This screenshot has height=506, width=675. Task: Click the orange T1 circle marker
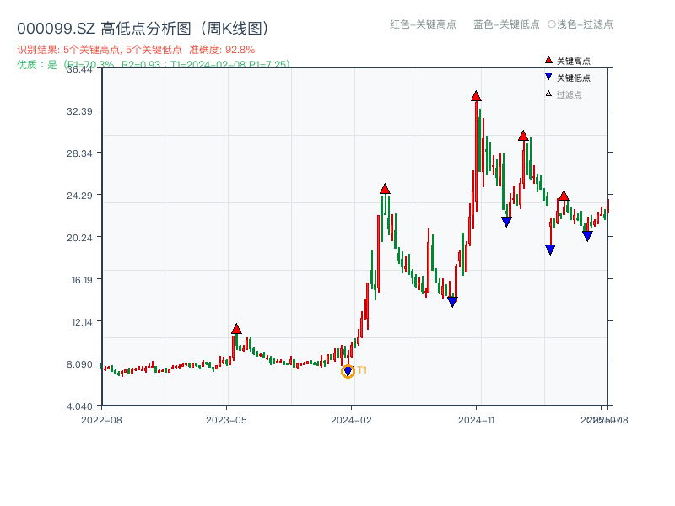pos(348,372)
